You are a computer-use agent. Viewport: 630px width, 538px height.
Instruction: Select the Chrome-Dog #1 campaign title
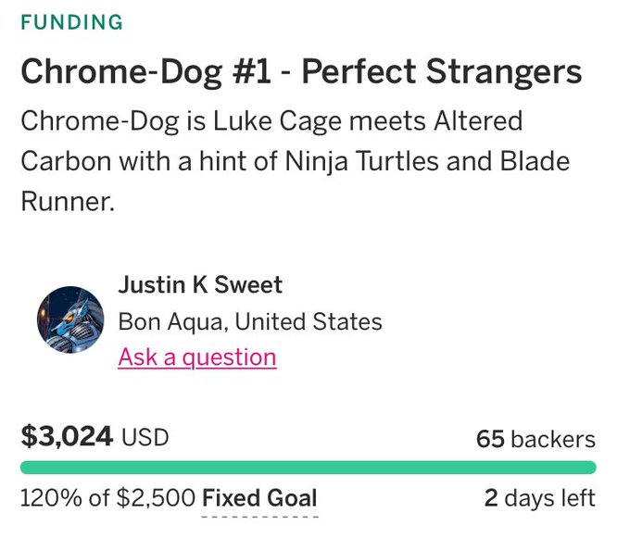(301, 71)
